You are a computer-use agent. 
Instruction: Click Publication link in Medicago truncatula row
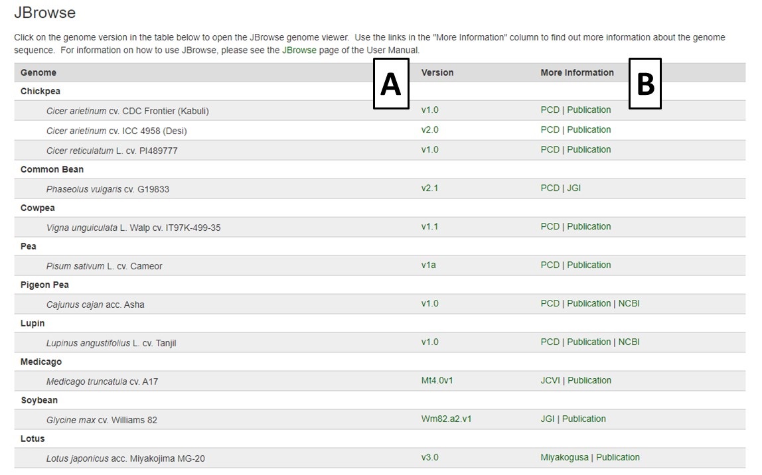[x=589, y=380]
